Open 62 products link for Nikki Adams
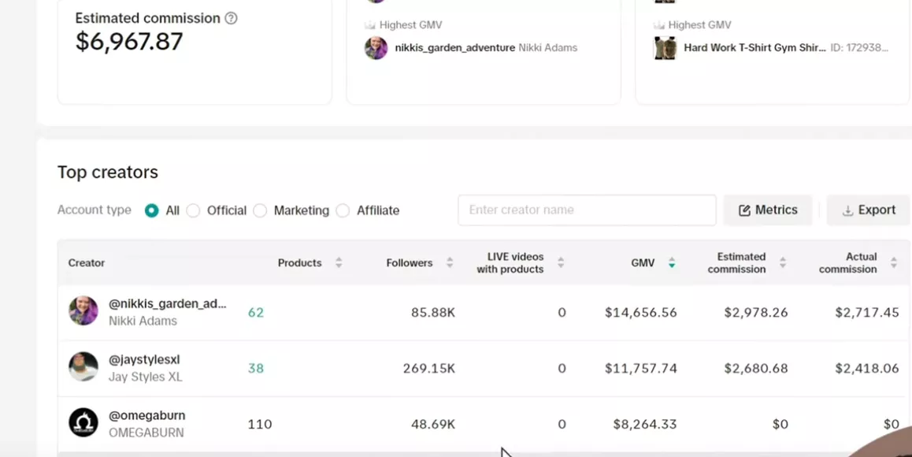The height and width of the screenshot is (457, 912). 256,313
